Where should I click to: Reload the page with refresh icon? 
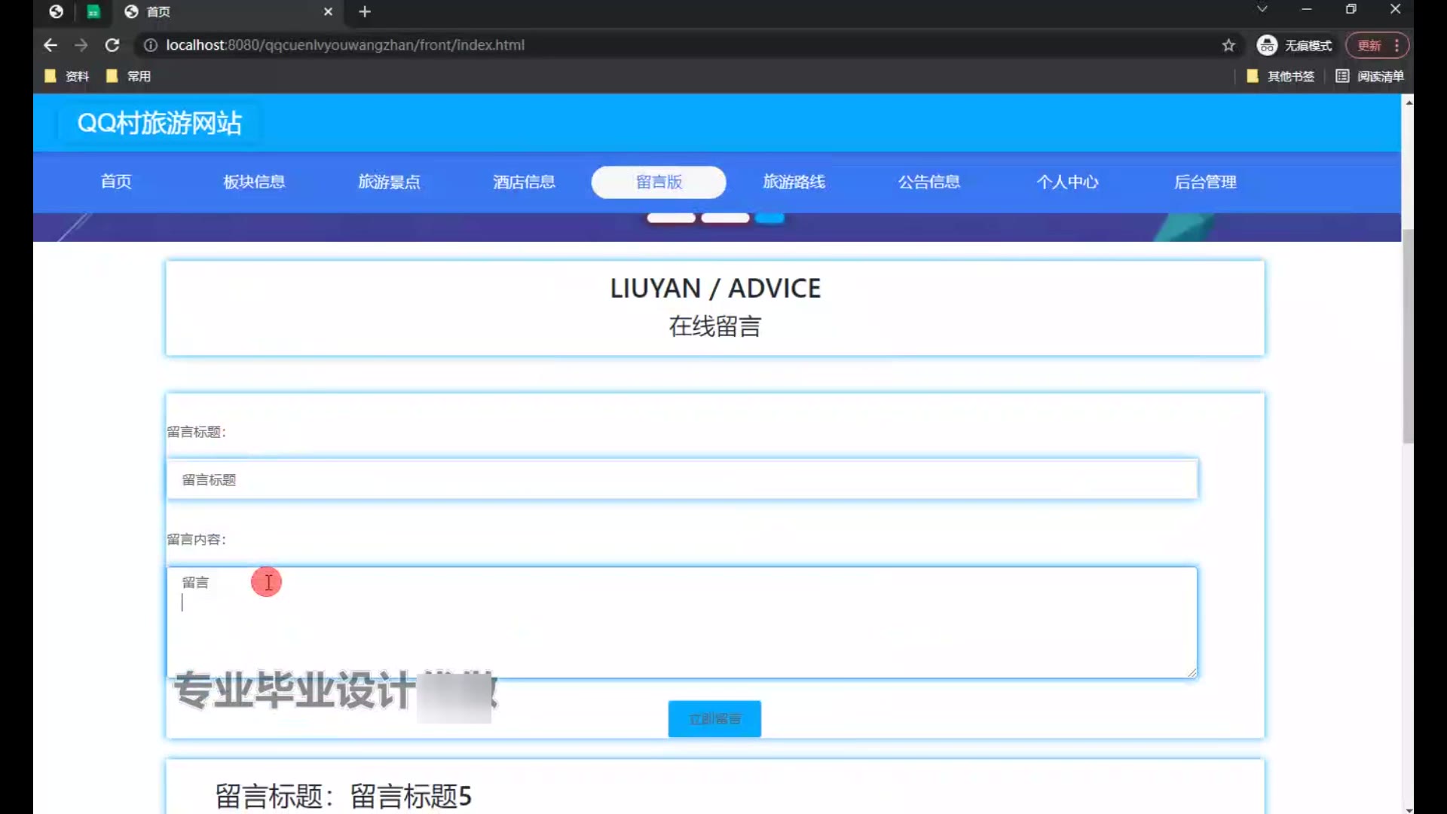pos(112,45)
